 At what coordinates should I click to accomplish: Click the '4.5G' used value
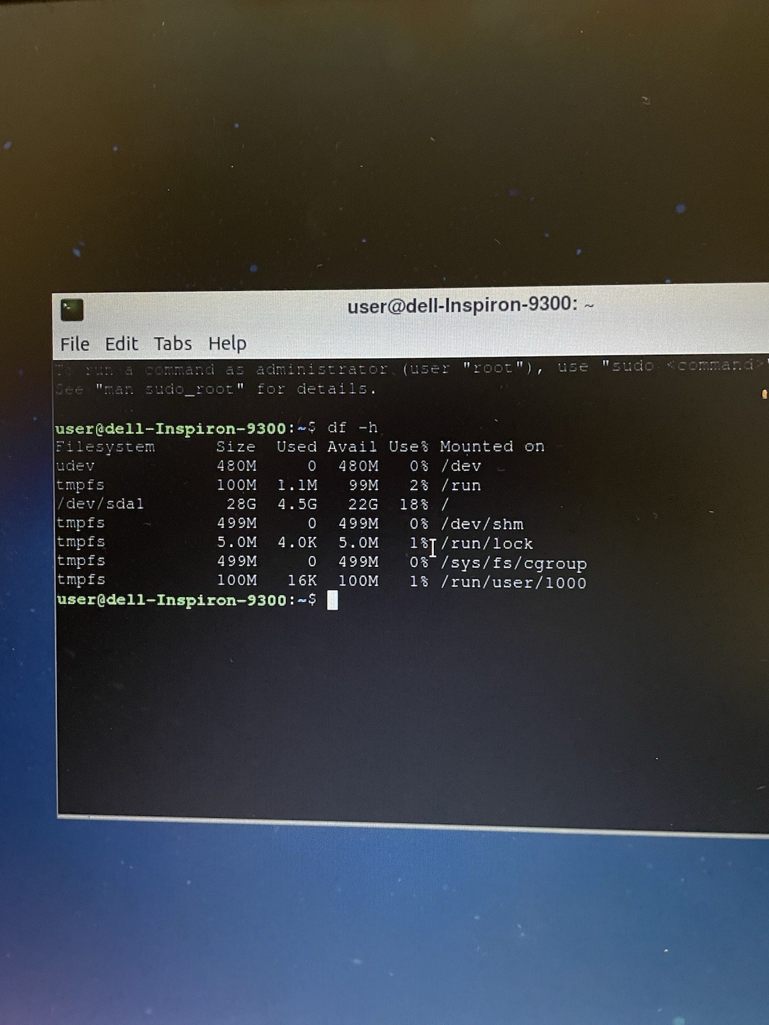coord(297,504)
